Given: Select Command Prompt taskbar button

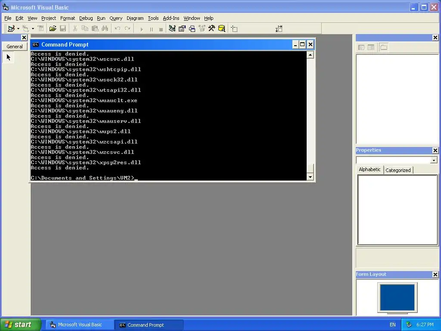Looking at the screenshot, I should (149, 325).
